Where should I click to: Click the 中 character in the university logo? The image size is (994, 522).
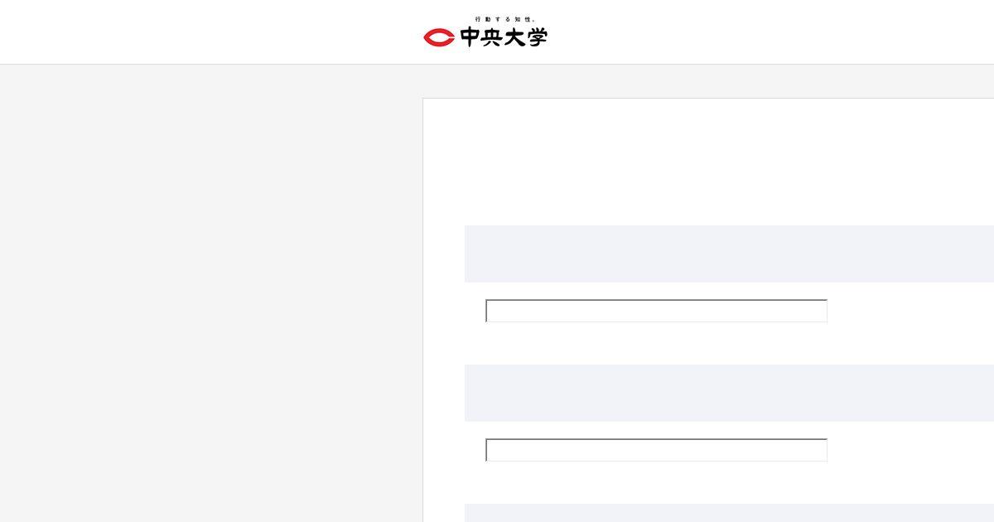coord(470,37)
